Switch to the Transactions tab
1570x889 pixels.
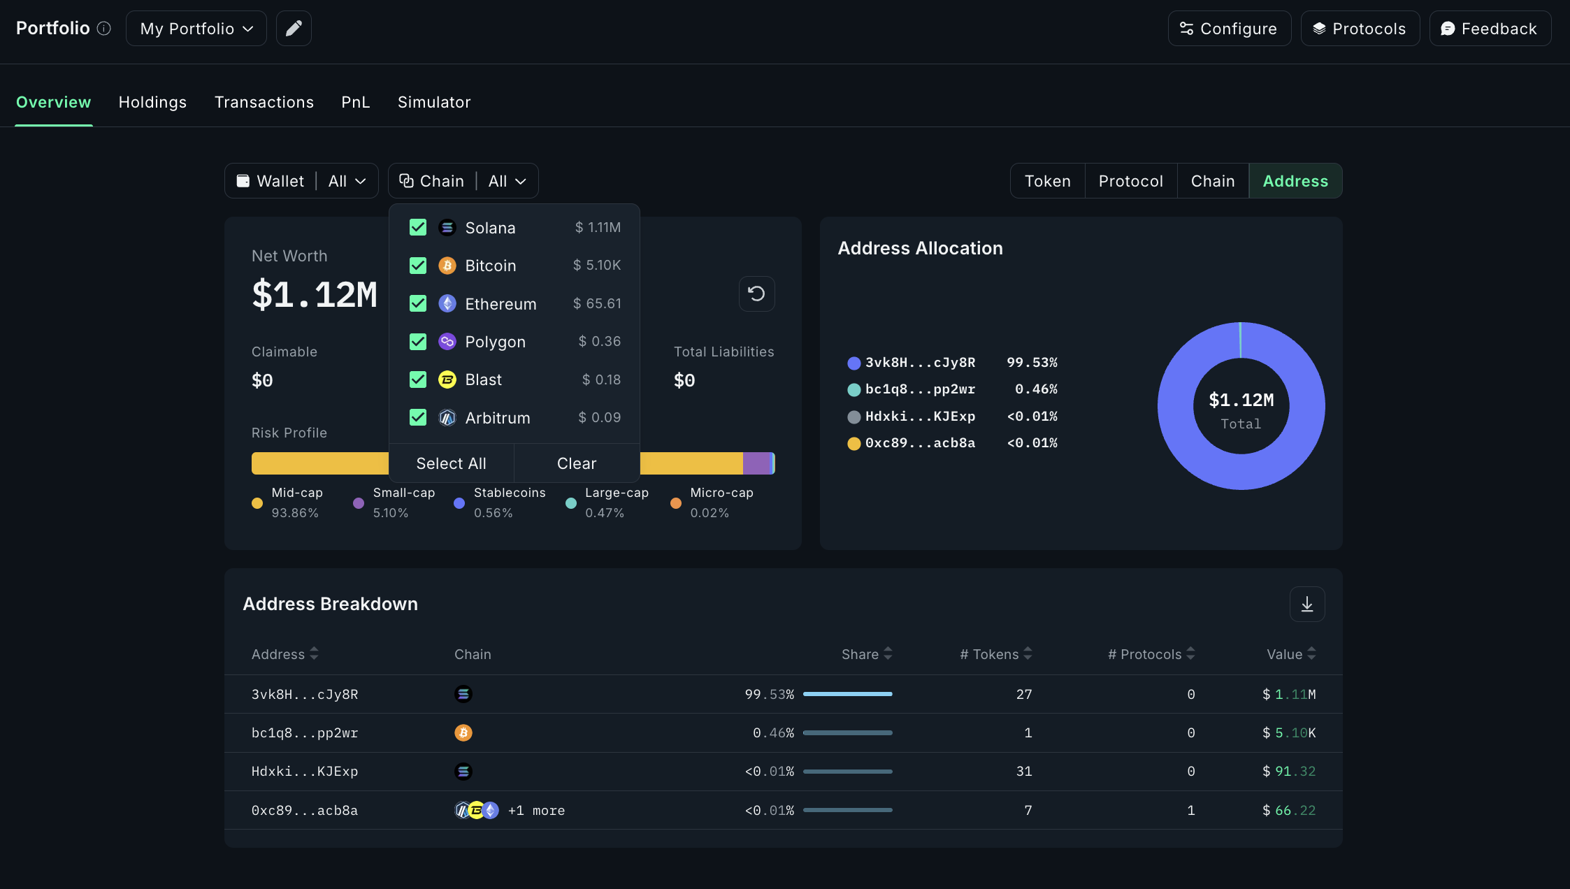[264, 102]
